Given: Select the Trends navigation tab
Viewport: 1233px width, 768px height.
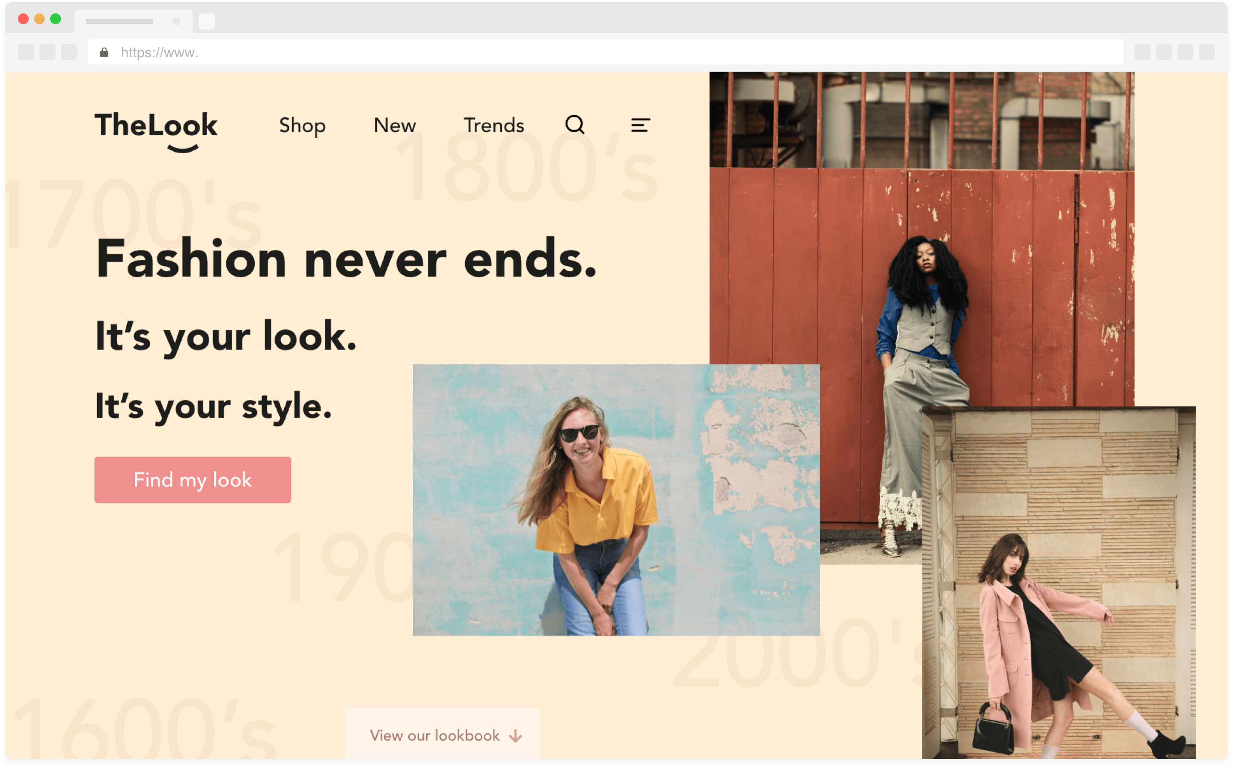Looking at the screenshot, I should tap(493, 124).
